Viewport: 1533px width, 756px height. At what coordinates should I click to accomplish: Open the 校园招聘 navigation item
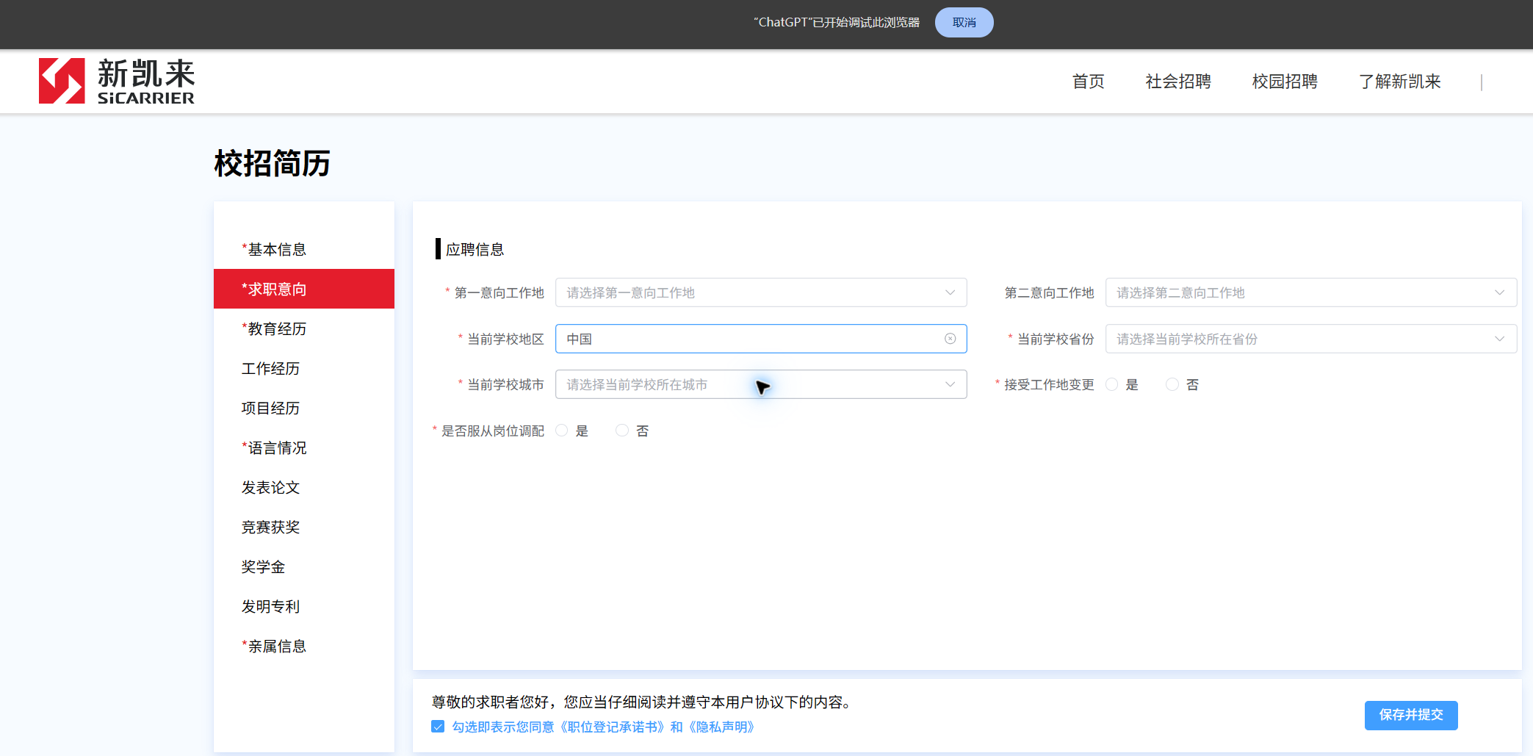(1285, 82)
